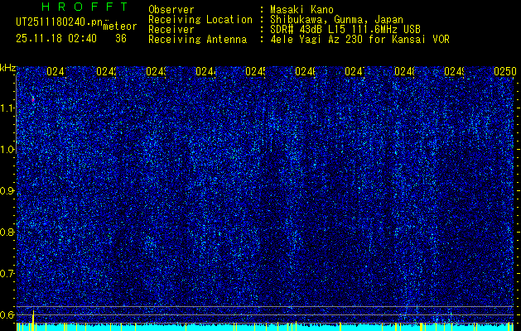
Task: Click the 'Receiver' label
Action: point(171,30)
